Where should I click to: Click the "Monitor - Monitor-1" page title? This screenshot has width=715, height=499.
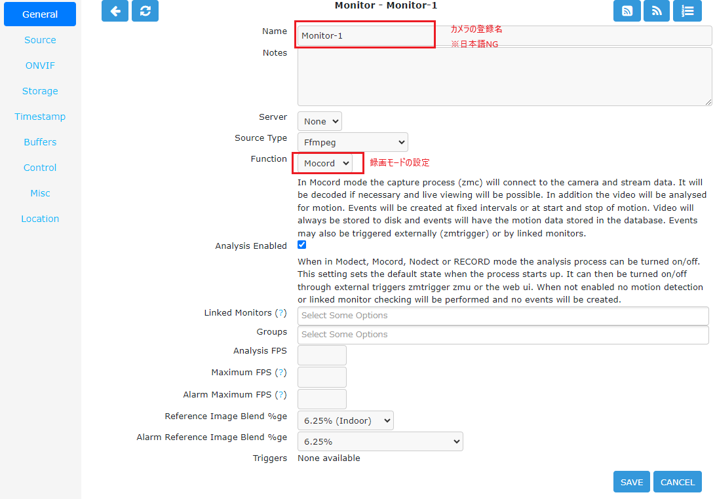pos(386,5)
